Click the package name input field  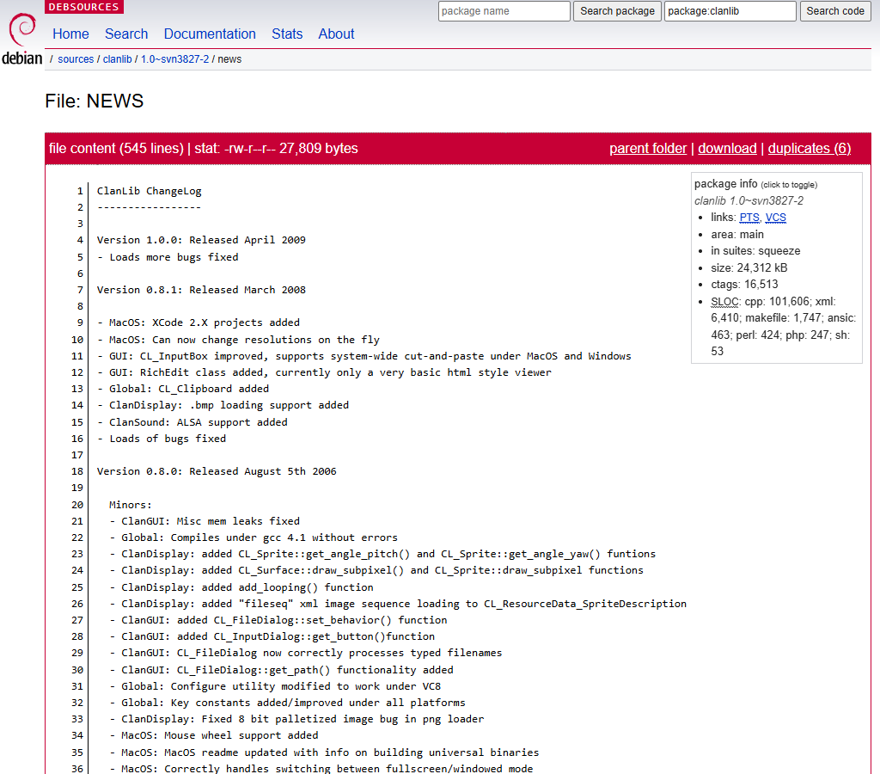point(504,11)
